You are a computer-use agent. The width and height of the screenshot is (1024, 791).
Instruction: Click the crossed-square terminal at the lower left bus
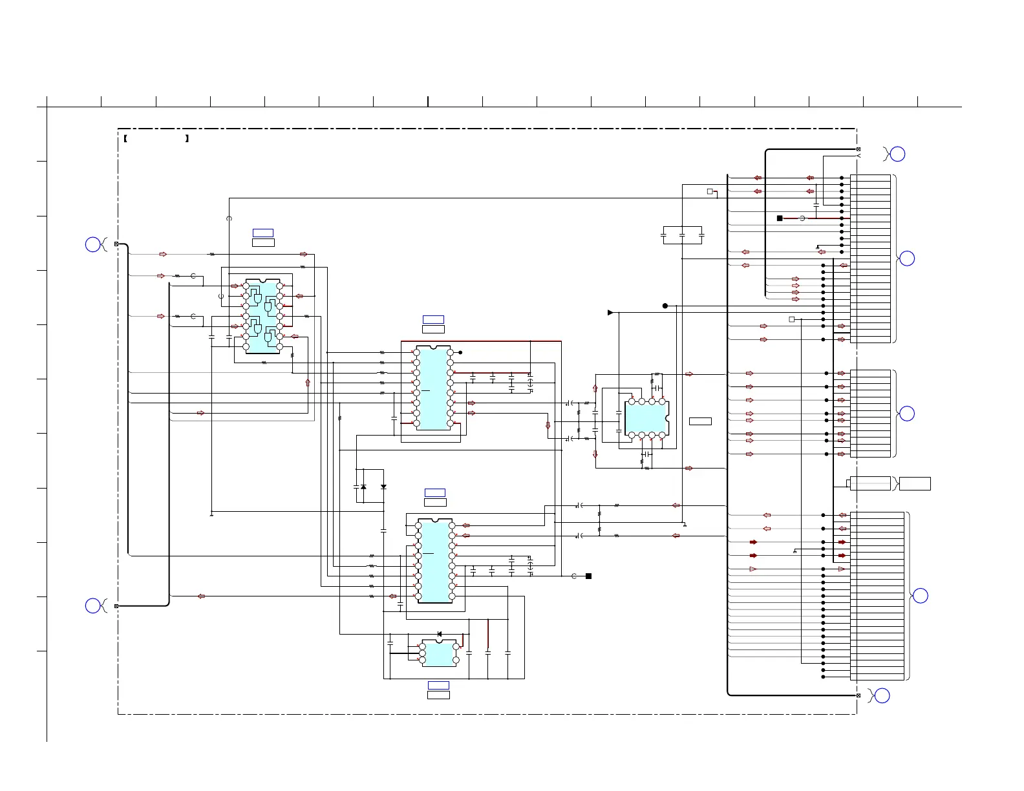pyautogui.click(x=116, y=606)
